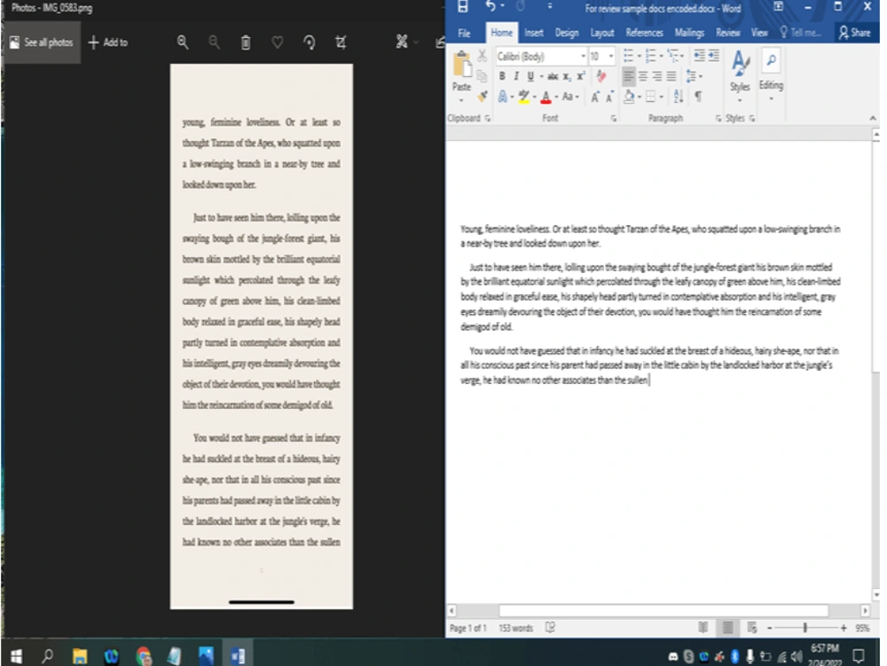
Task: Click the Undo arrow in Word's title bar
Action: (491, 6)
